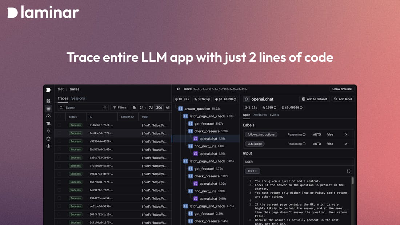Sort by the Status column header

(x=73, y=117)
